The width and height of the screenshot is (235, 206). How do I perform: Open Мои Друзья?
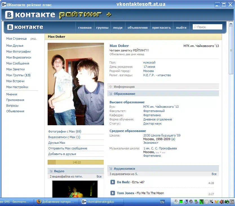(x=15, y=46)
